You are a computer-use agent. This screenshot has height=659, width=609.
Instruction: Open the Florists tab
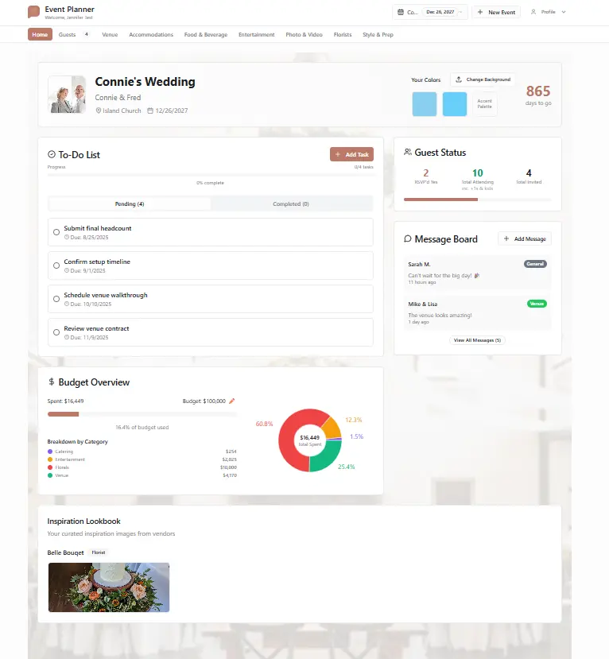click(x=343, y=34)
